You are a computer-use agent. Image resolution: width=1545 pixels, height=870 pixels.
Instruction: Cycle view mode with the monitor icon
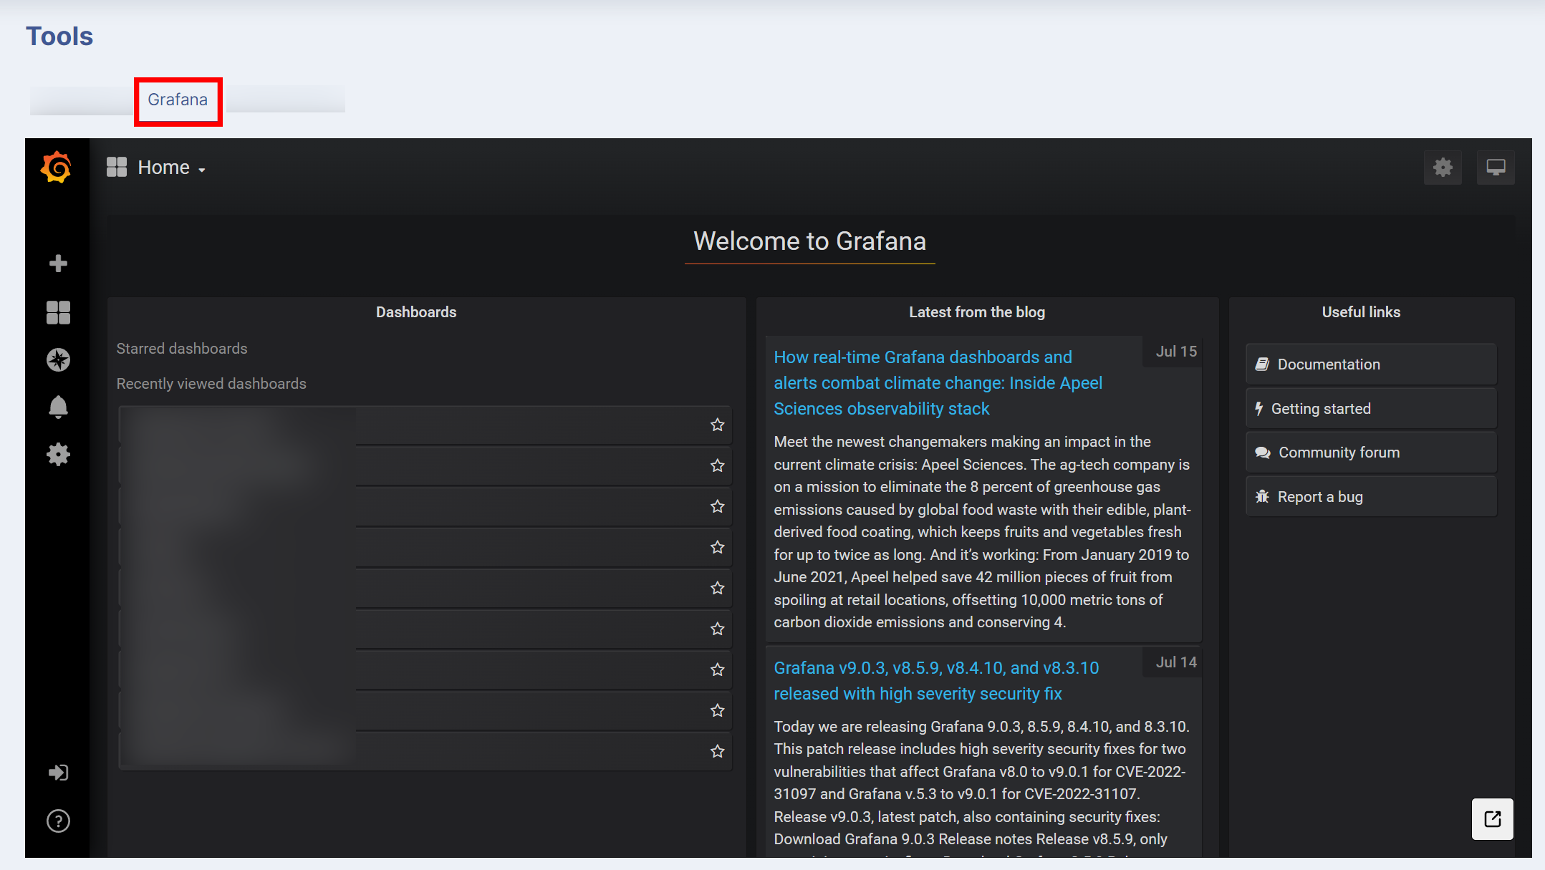(x=1496, y=168)
